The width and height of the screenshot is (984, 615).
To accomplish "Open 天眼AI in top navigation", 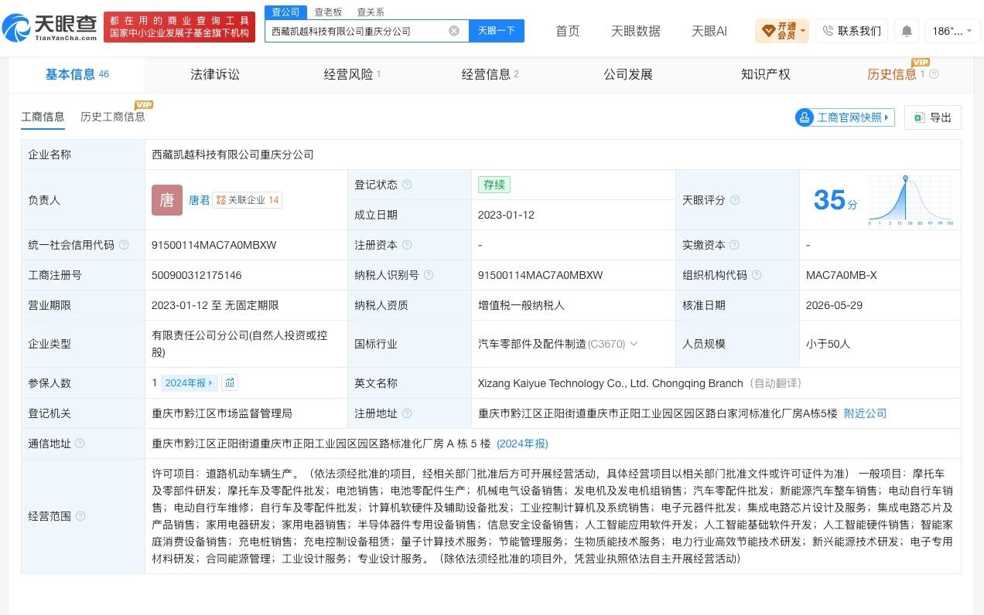I will pos(709,31).
